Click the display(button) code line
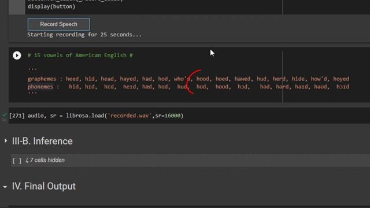 click(51, 6)
